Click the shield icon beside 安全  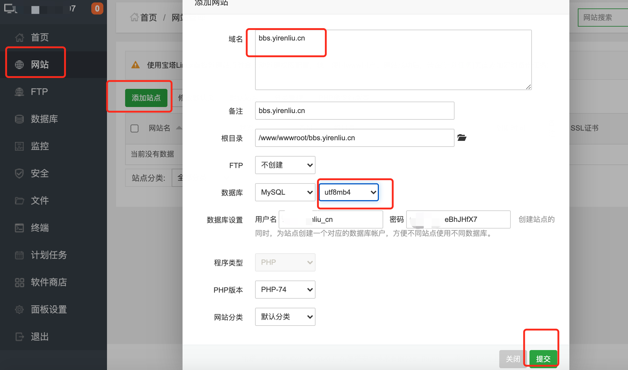point(19,173)
